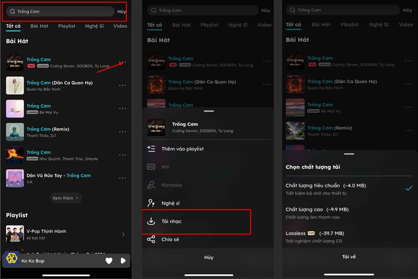Expand the song list with Xem thêm

(66, 198)
